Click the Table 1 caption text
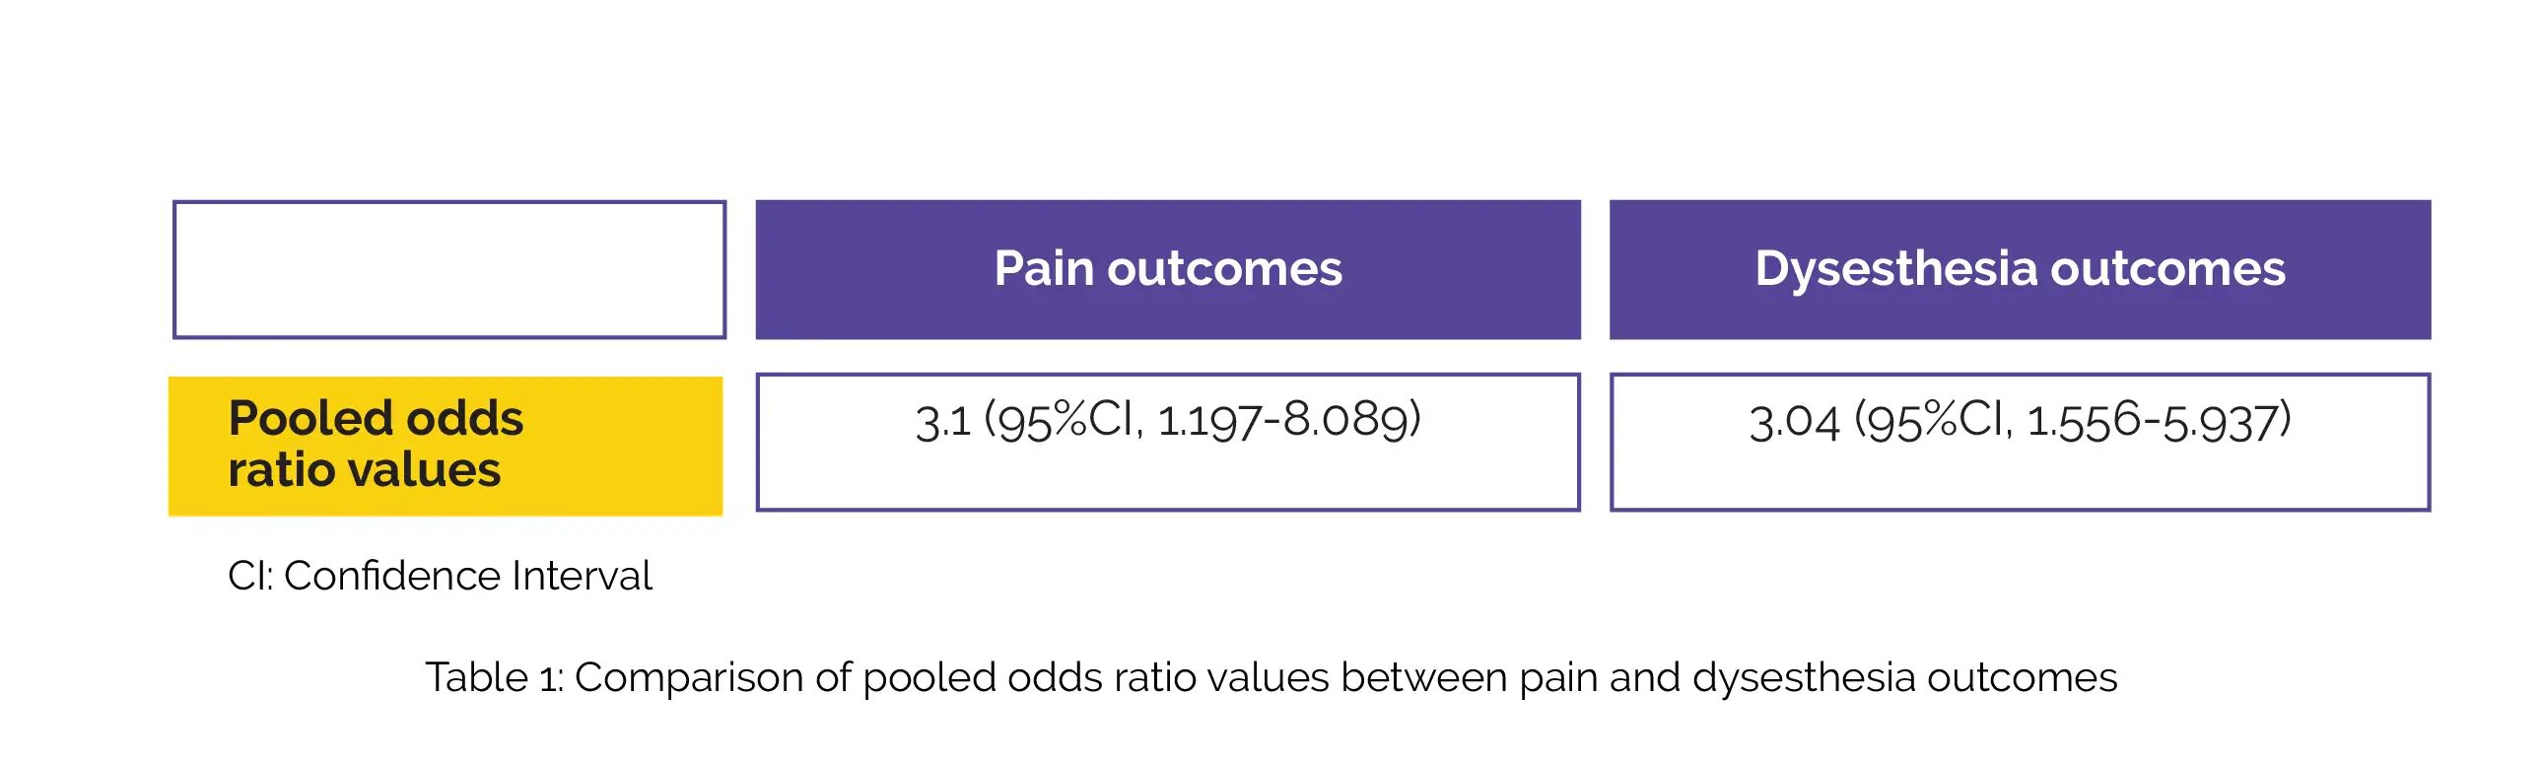Screen dimensions: 2543x764 click(1271, 678)
